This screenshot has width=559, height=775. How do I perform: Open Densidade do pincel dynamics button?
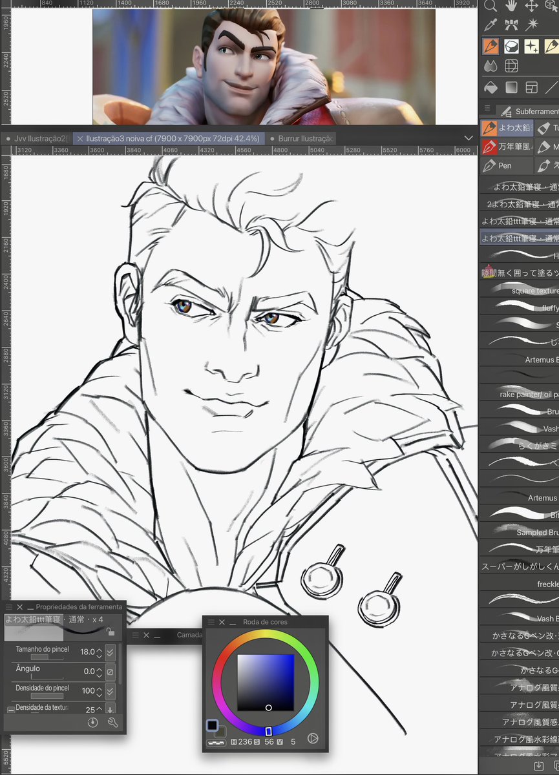click(x=111, y=691)
